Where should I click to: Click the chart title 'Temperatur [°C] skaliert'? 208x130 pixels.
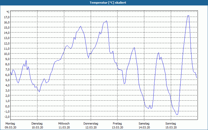108,3
